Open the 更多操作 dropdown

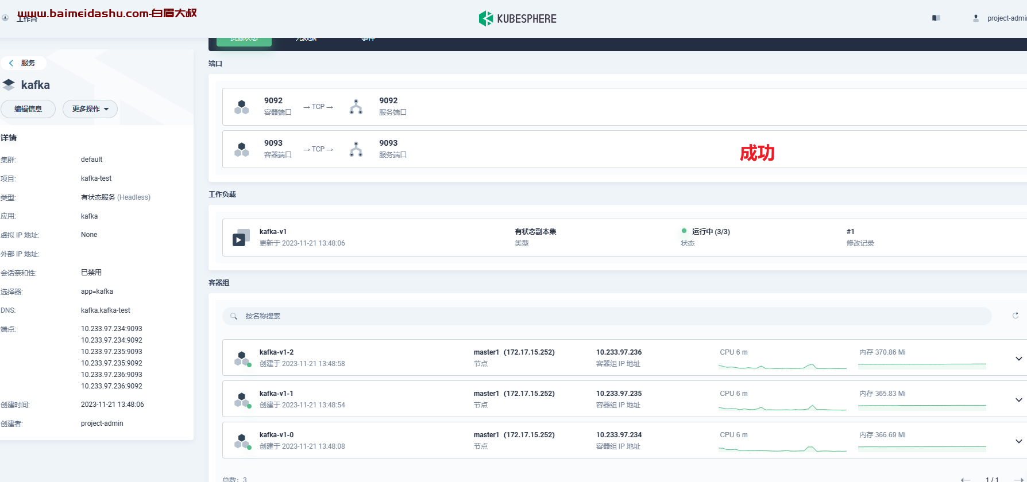click(90, 109)
